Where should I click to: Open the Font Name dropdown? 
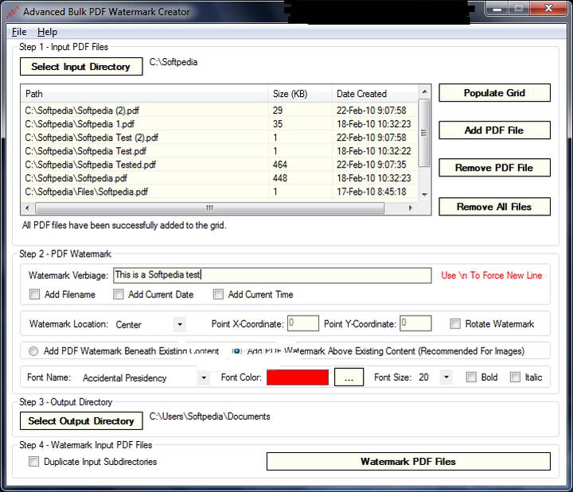[x=204, y=378]
